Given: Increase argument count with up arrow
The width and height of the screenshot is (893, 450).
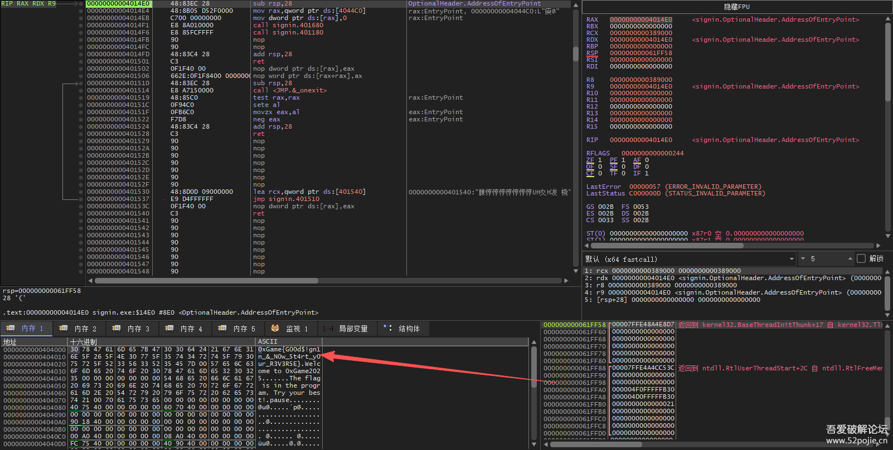Looking at the screenshot, I should pos(850,259).
